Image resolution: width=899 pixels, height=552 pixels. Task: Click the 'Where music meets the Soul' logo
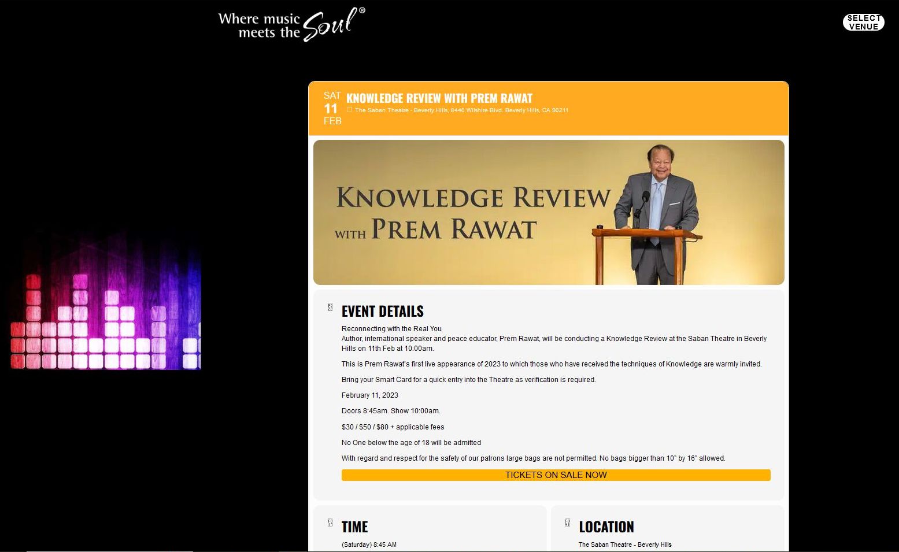[x=289, y=23]
